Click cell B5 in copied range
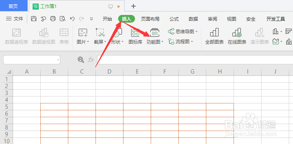 click(54, 107)
